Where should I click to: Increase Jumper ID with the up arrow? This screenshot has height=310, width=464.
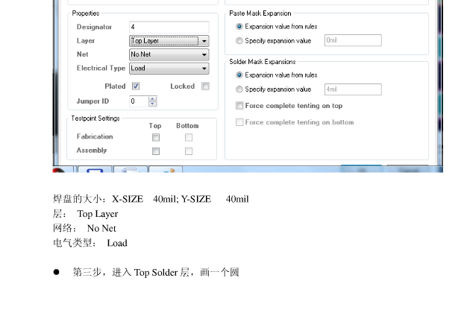click(x=153, y=98)
